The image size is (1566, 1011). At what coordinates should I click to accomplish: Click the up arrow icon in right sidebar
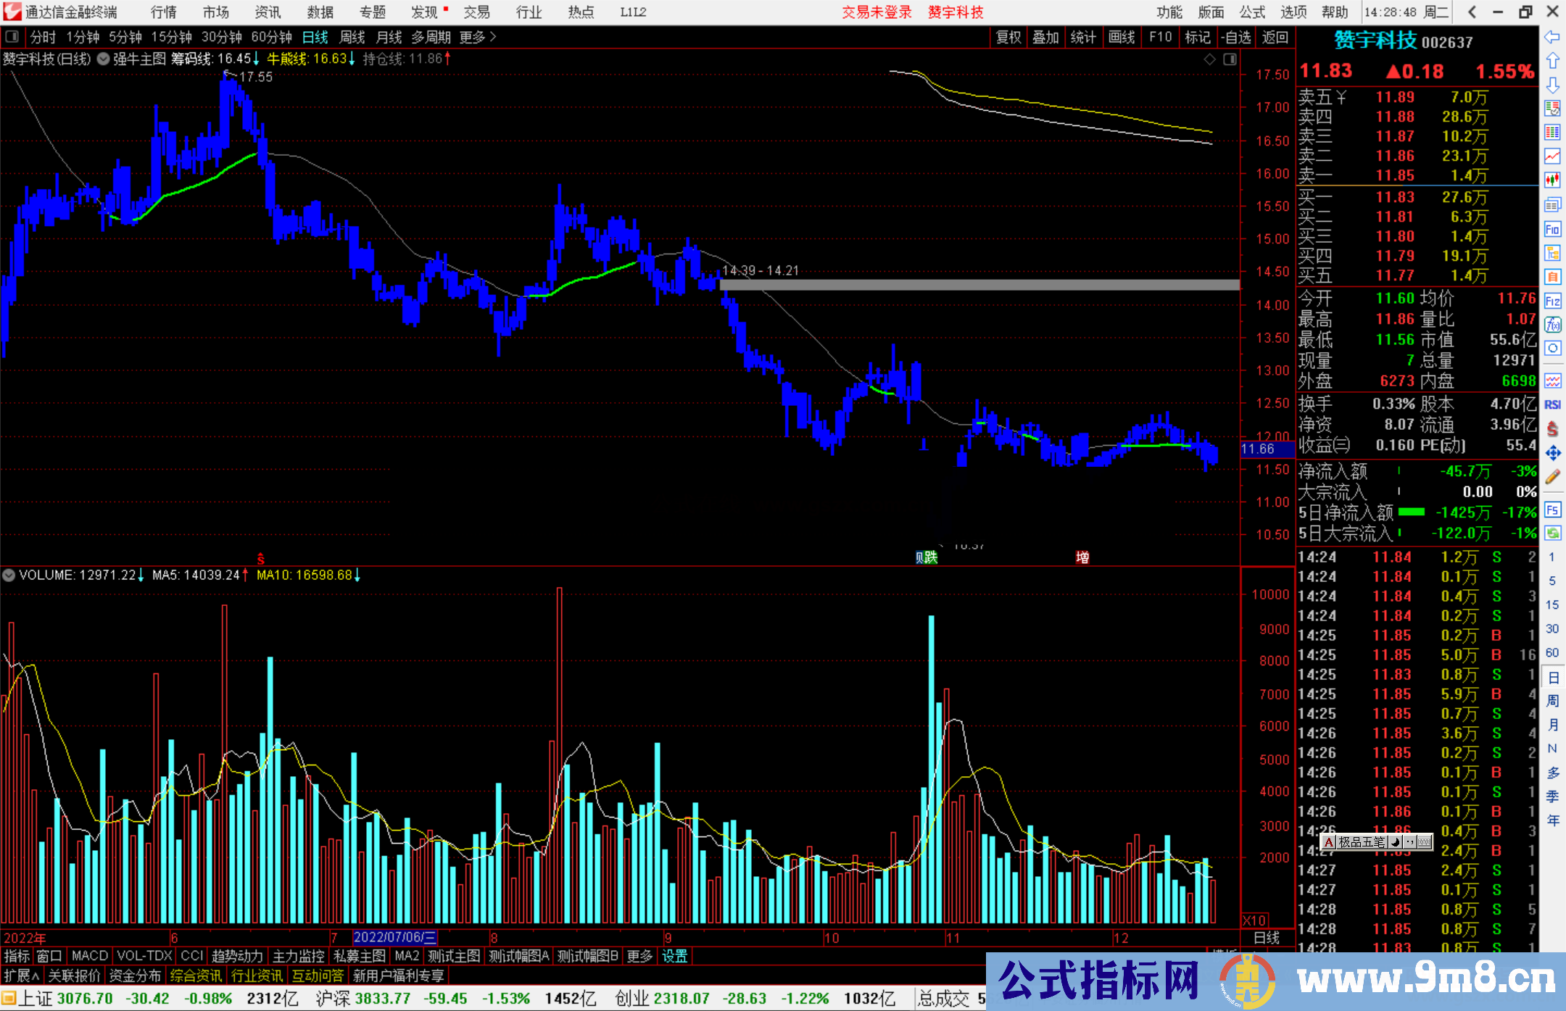1552,61
